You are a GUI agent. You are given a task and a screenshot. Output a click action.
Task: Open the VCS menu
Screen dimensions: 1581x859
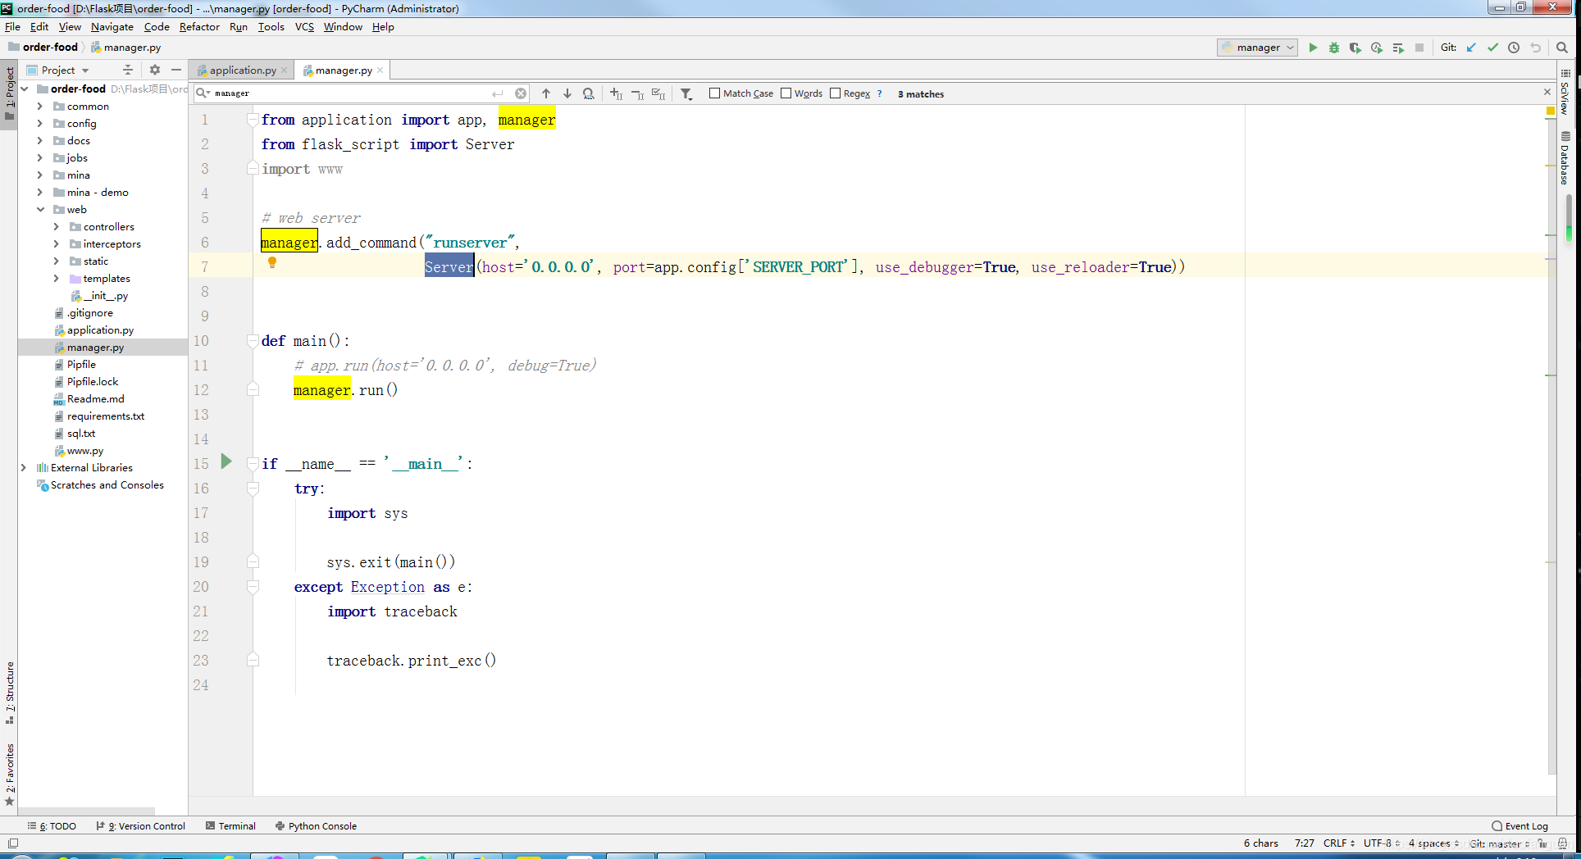point(304,27)
